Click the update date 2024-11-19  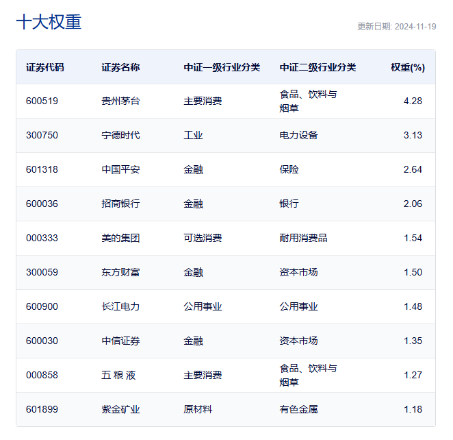point(415,27)
